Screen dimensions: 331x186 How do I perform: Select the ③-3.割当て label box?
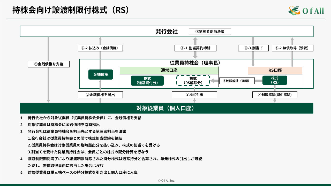coord(253,48)
